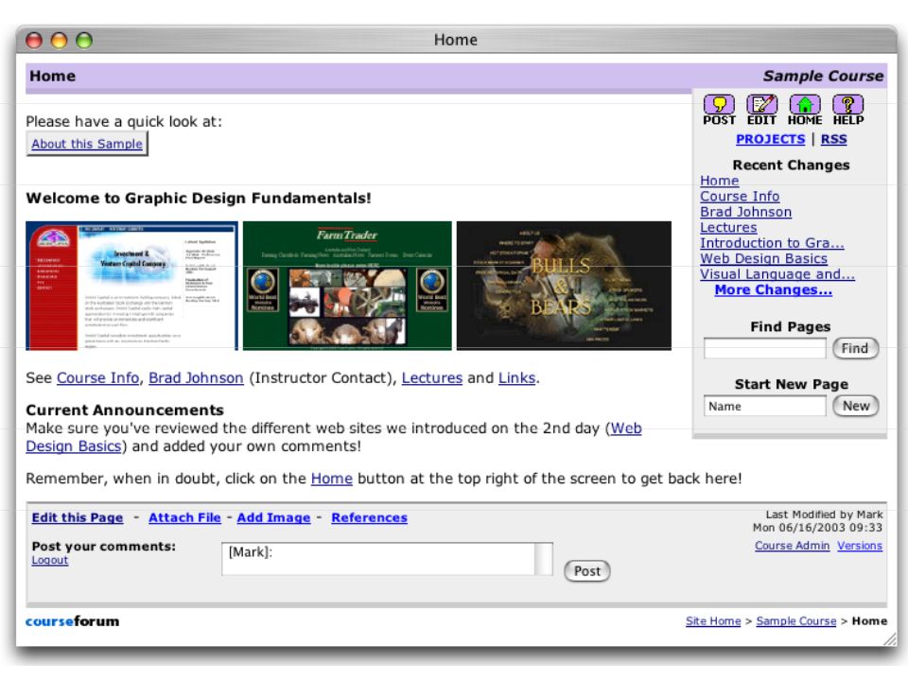Open the Links page link

(516, 378)
